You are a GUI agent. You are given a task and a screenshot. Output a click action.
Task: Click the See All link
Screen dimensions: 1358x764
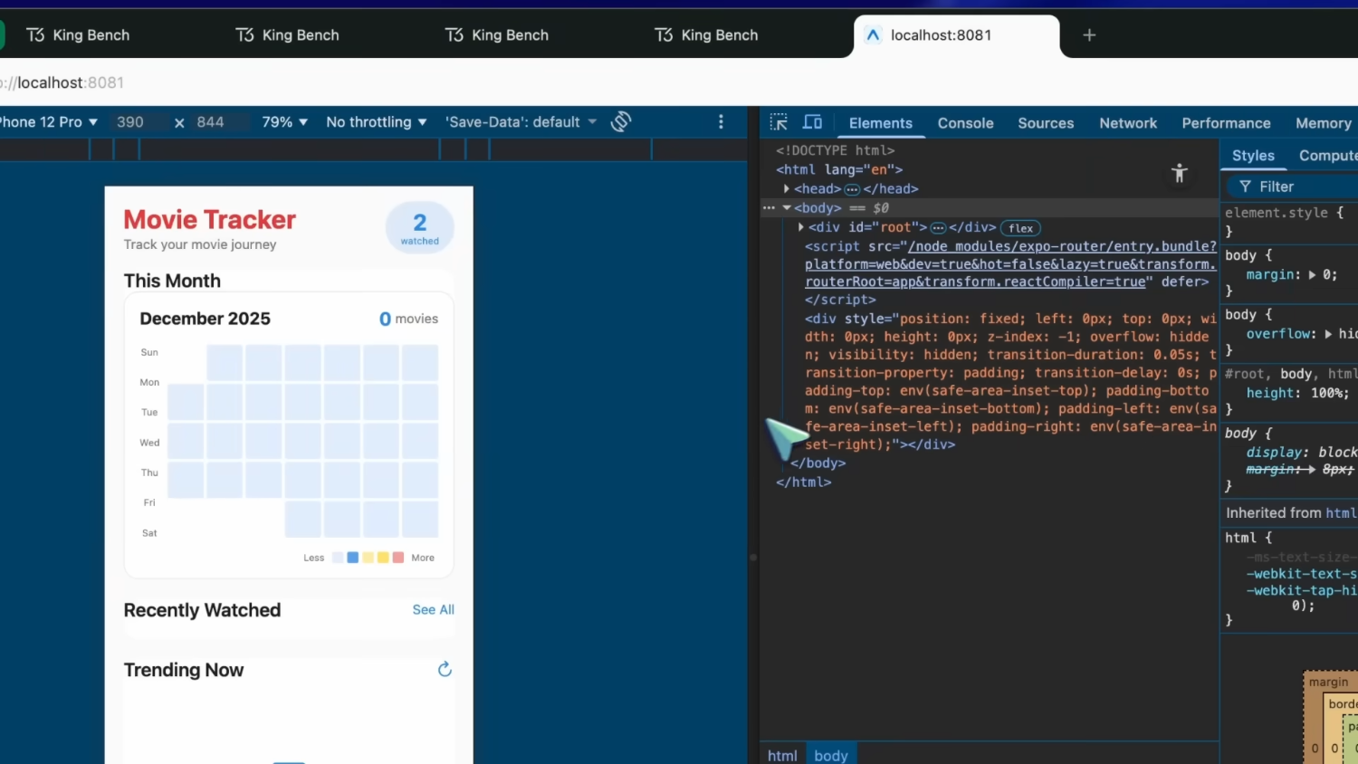click(434, 610)
